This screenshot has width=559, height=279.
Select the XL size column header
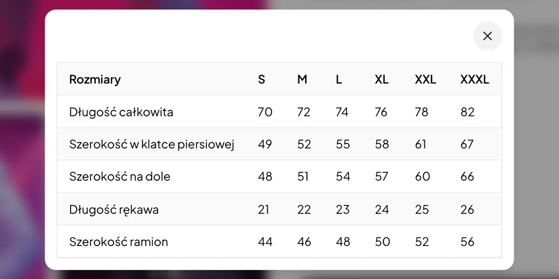point(381,79)
